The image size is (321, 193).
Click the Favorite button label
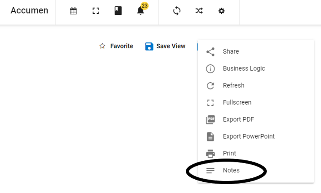coord(122,46)
